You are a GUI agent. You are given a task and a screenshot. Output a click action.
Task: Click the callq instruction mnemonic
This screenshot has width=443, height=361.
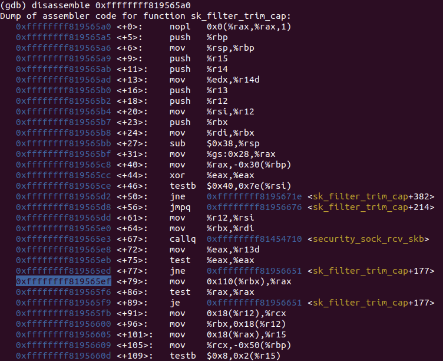point(182,239)
